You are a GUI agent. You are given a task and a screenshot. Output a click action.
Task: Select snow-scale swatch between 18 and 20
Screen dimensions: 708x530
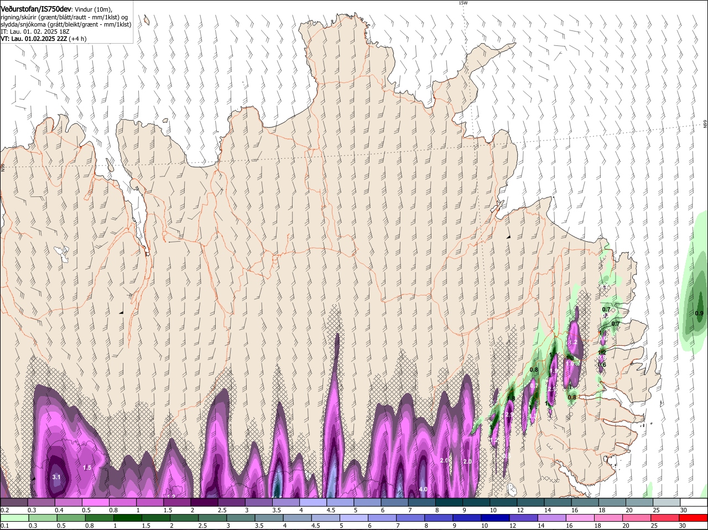pyautogui.click(x=613, y=502)
